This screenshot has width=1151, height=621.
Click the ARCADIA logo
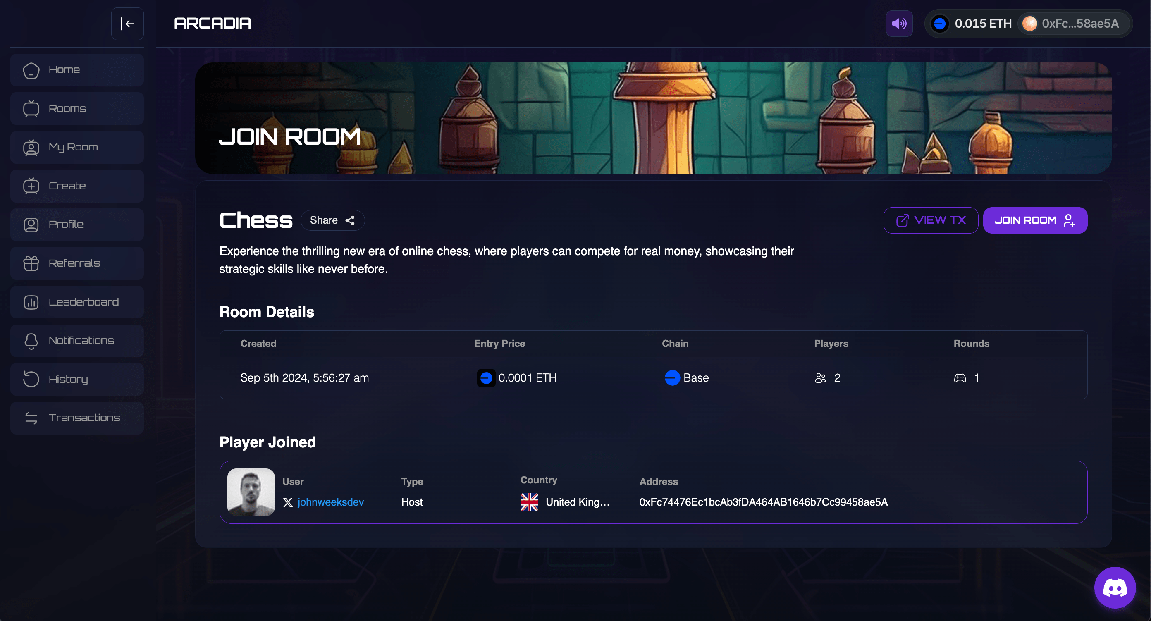pos(212,23)
